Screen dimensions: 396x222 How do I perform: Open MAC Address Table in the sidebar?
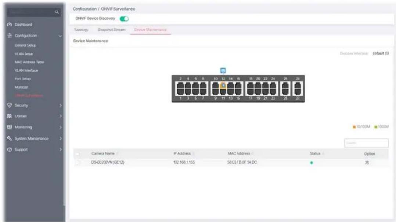pyautogui.click(x=29, y=62)
